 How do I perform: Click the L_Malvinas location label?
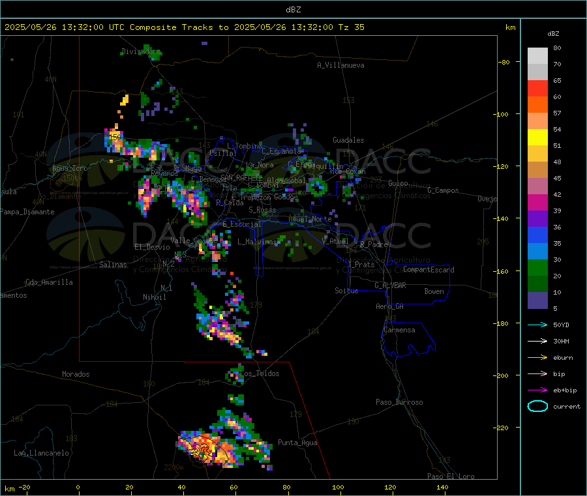click(x=257, y=242)
